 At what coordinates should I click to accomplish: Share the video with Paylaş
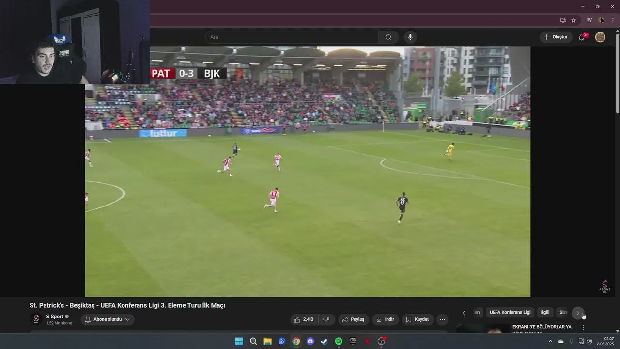click(x=354, y=319)
